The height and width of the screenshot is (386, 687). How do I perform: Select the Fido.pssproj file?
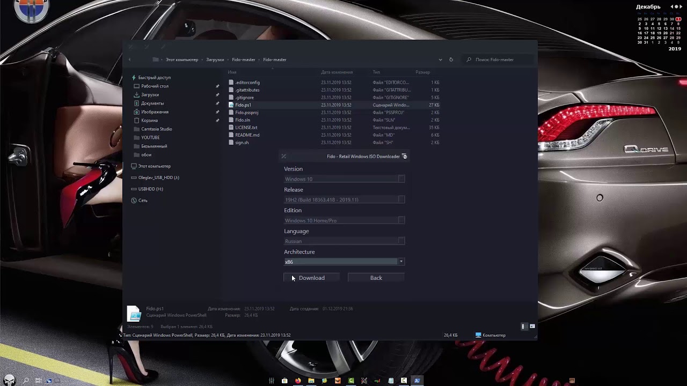(x=247, y=113)
